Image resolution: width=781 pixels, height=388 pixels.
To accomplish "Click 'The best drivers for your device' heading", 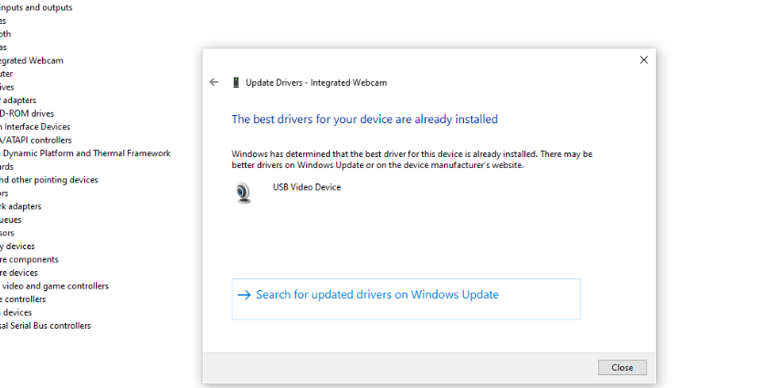I will click(x=364, y=119).
